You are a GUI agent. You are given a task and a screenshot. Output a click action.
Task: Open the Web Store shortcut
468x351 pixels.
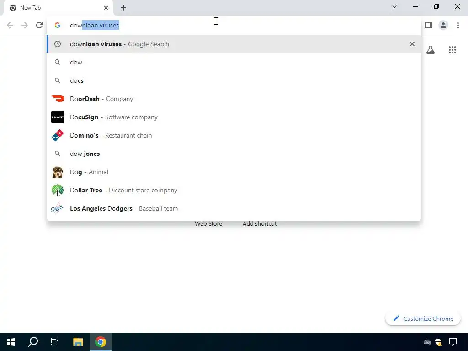click(x=208, y=224)
